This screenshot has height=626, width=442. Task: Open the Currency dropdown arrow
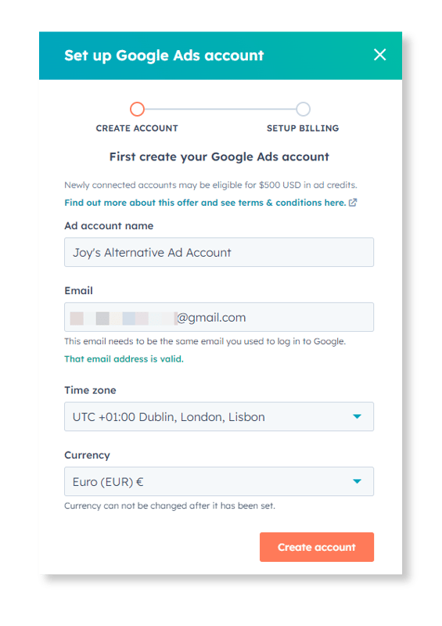[x=357, y=481]
